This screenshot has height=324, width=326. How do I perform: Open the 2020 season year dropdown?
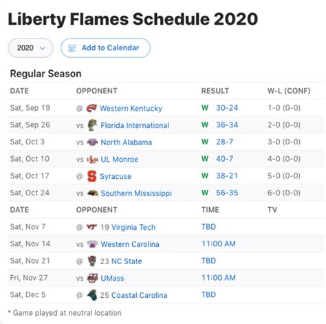pyautogui.click(x=30, y=48)
